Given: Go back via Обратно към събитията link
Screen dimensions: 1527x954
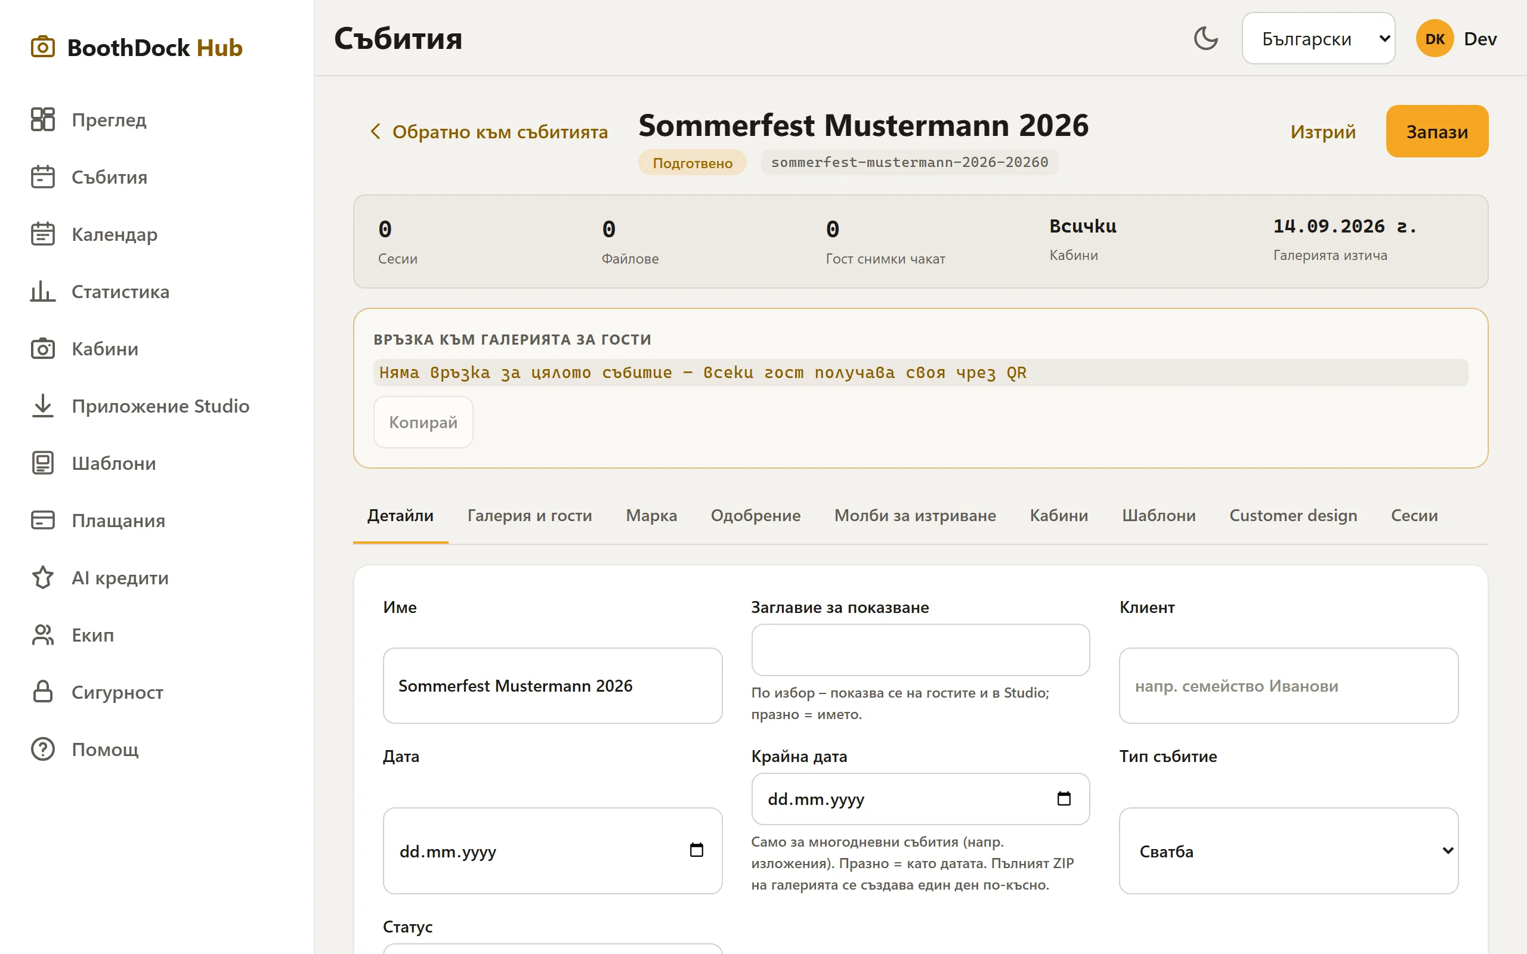Looking at the screenshot, I should [x=489, y=131].
